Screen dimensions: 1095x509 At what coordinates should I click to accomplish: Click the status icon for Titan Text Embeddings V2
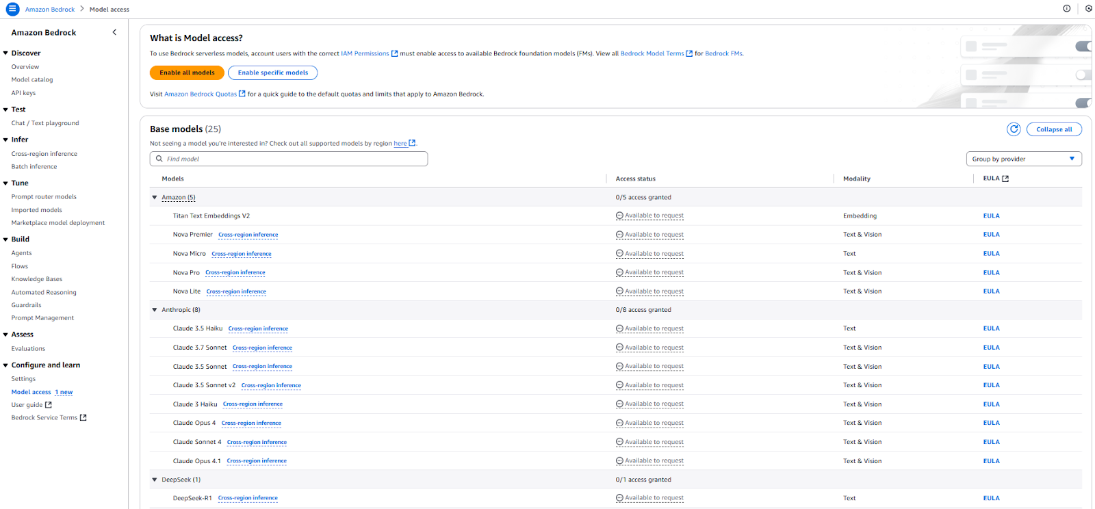619,216
